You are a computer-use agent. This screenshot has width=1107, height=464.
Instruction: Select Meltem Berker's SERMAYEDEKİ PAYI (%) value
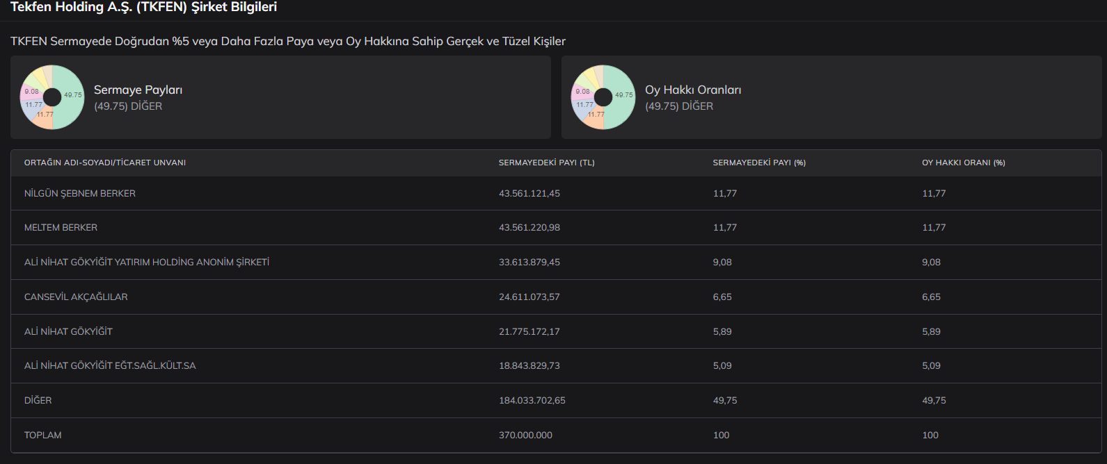point(725,228)
